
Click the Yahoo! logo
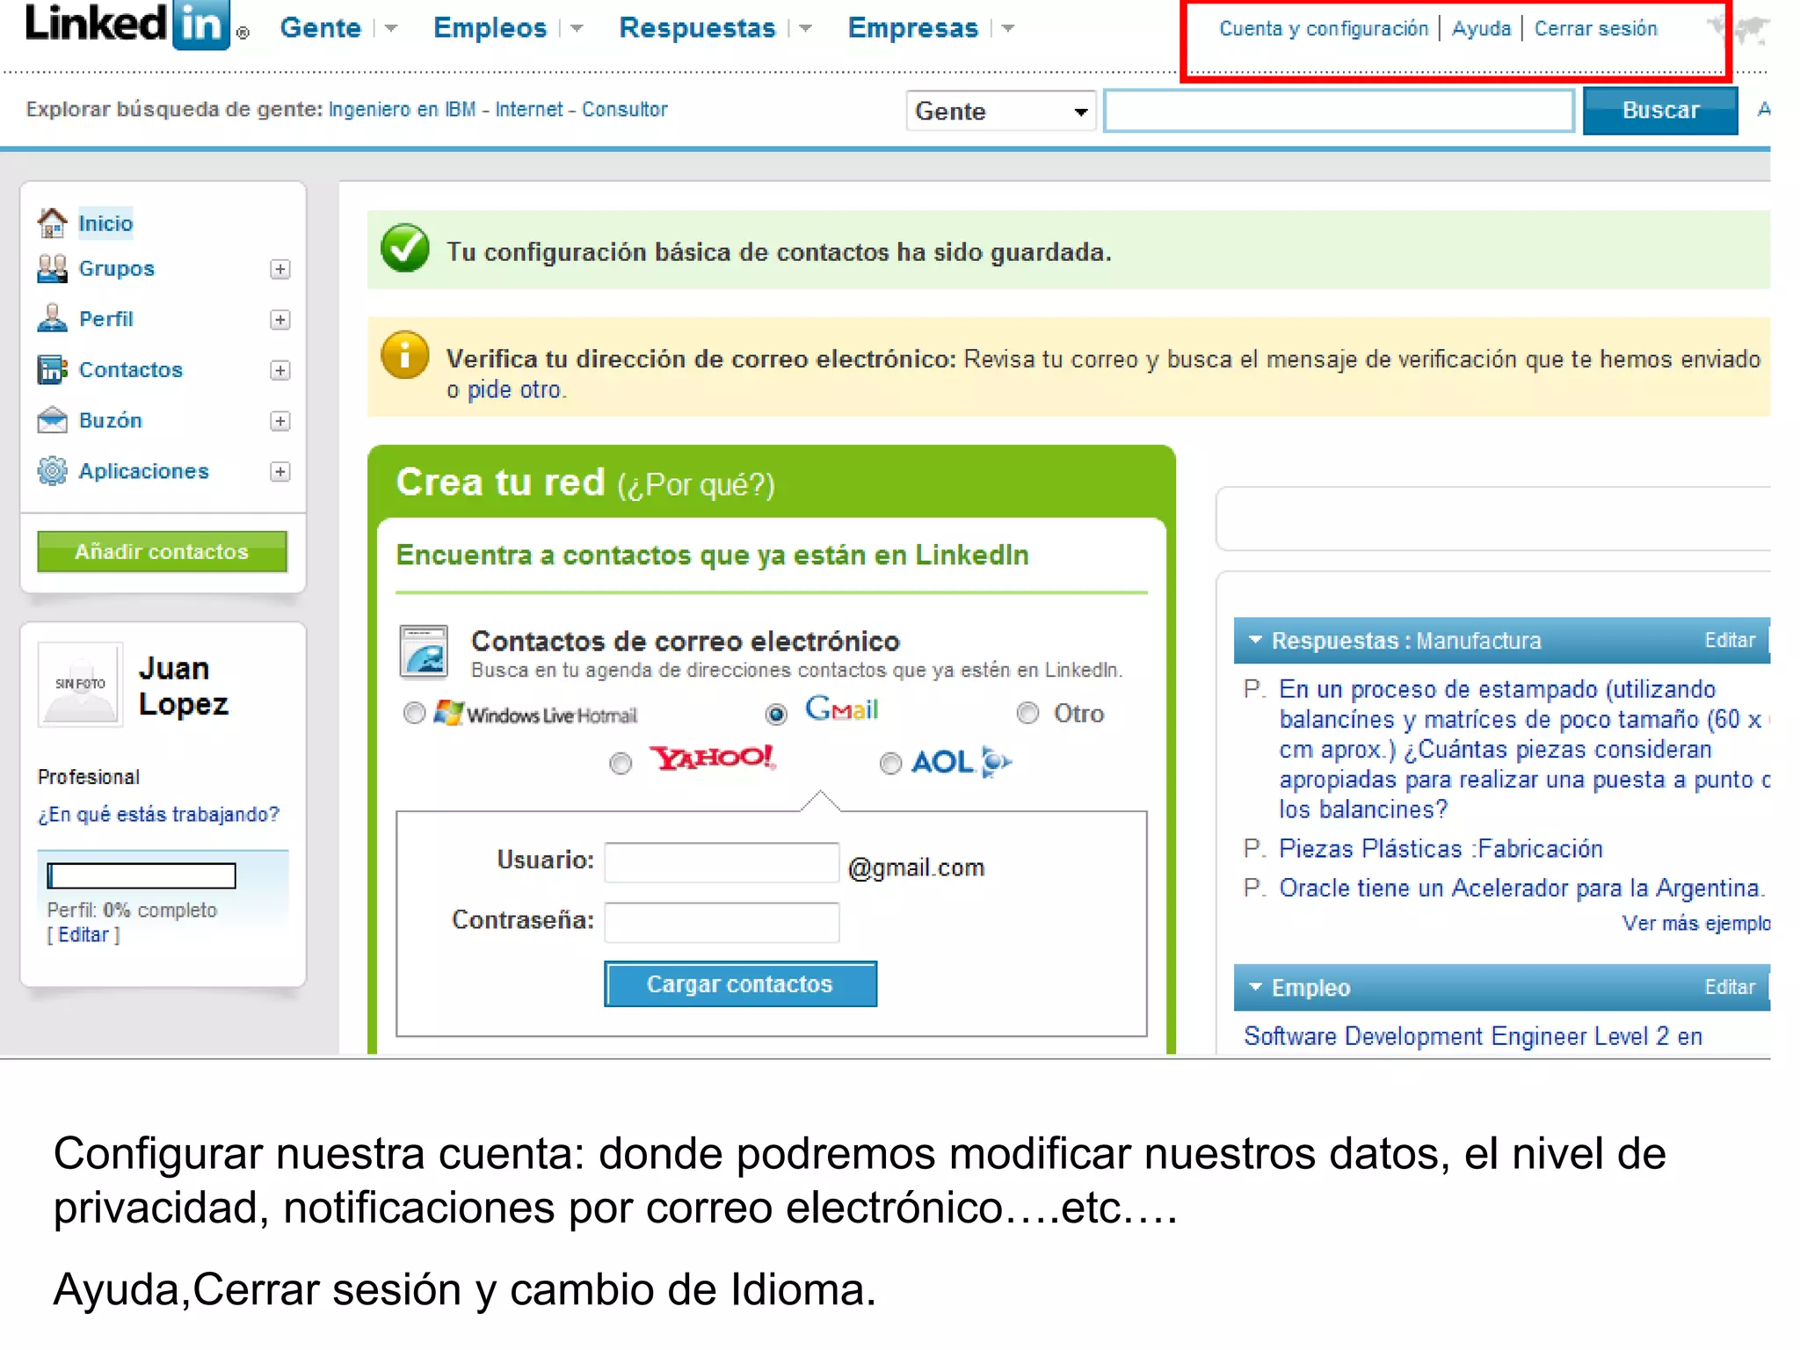pyautogui.click(x=712, y=758)
